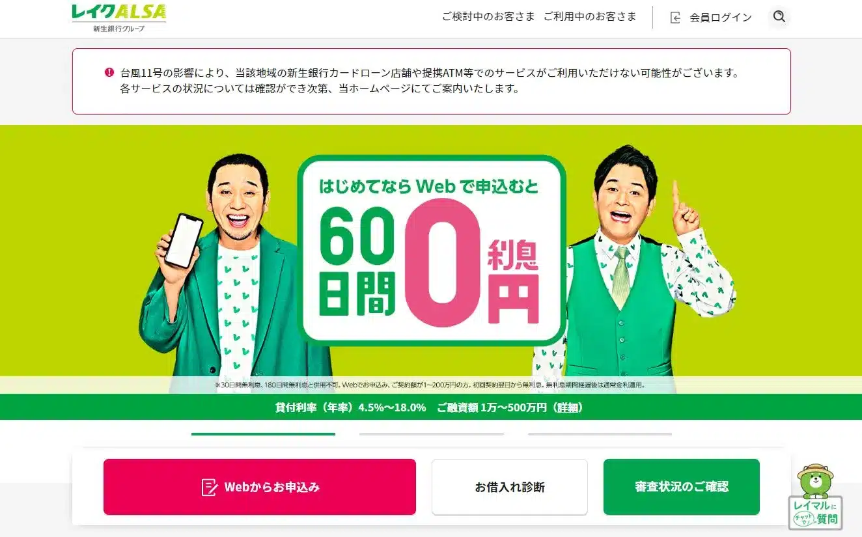The image size is (862, 537).
Task: Open the ご検討中のお客さま menu
Action: [488, 17]
